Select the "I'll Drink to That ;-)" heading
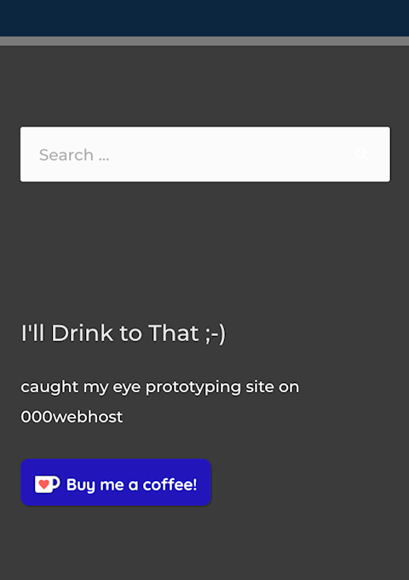The image size is (409, 580). (x=124, y=333)
